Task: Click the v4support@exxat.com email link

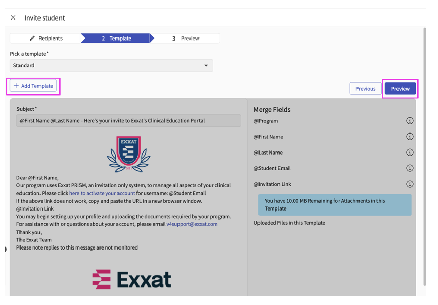Action: coord(192,224)
